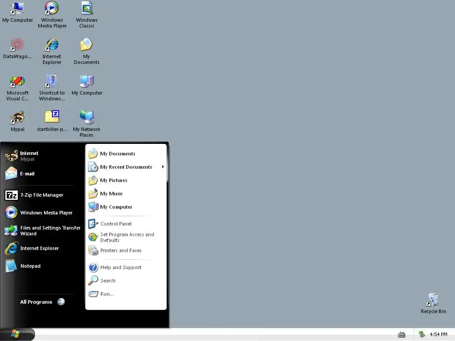
Task: Select My Documents desktop folder icon
Action: click(x=87, y=51)
